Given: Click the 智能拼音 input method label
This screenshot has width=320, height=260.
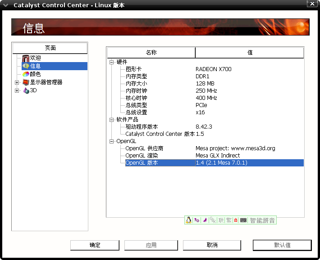Looking at the screenshot, I should [262, 220].
